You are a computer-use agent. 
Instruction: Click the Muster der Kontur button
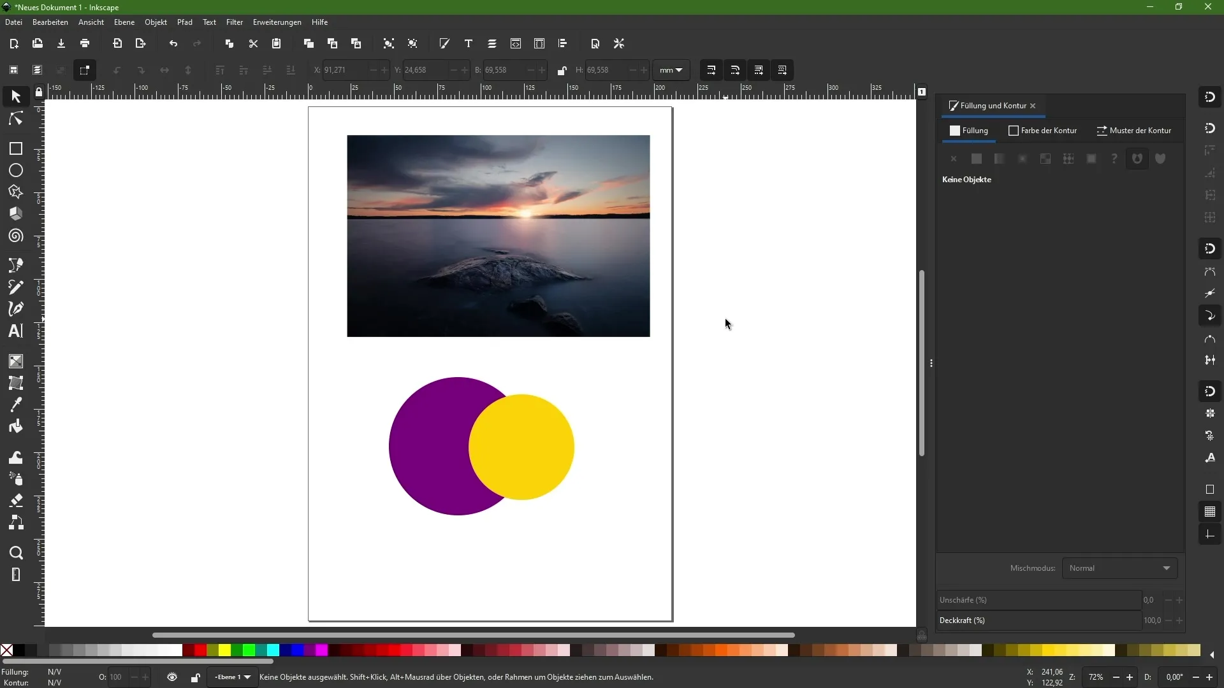pos(1135,130)
